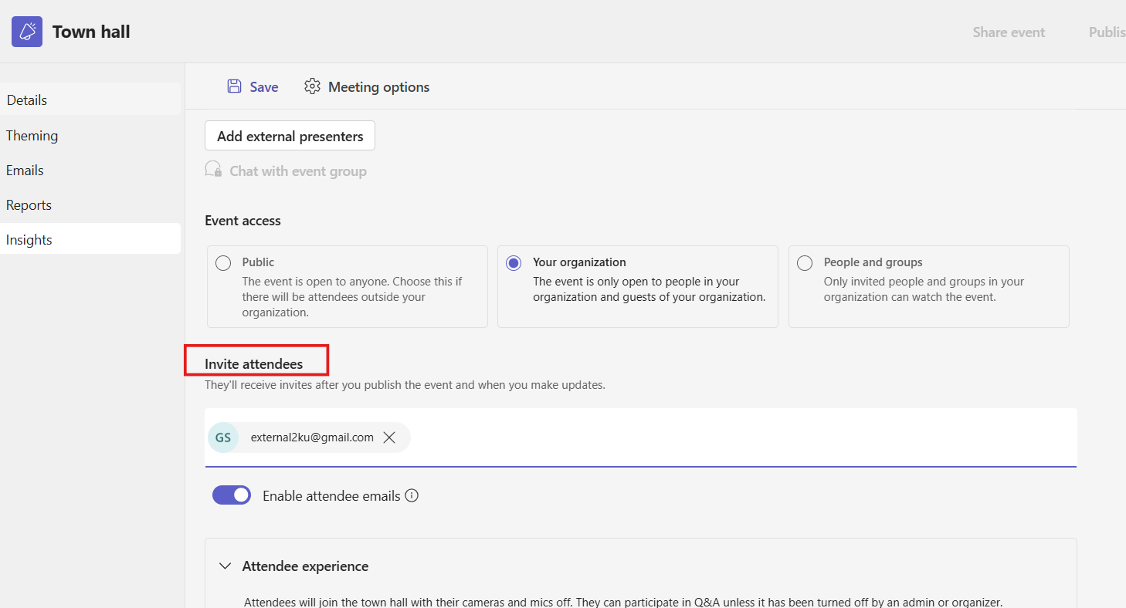Viewport: 1126px width, 608px height.
Task: Click the GS avatar of invited attendee
Action: (x=223, y=437)
